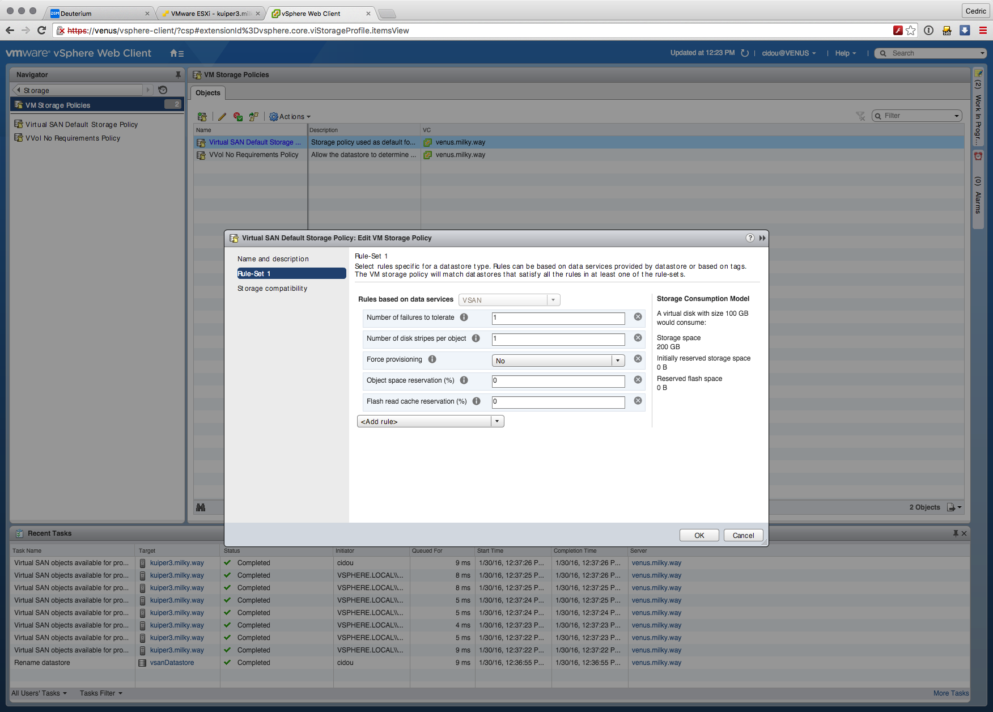Image resolution: width=993 pixels, height=712 pixels.
Task: Click the refresh icon next to update time
Action: (x=745, y=53)
